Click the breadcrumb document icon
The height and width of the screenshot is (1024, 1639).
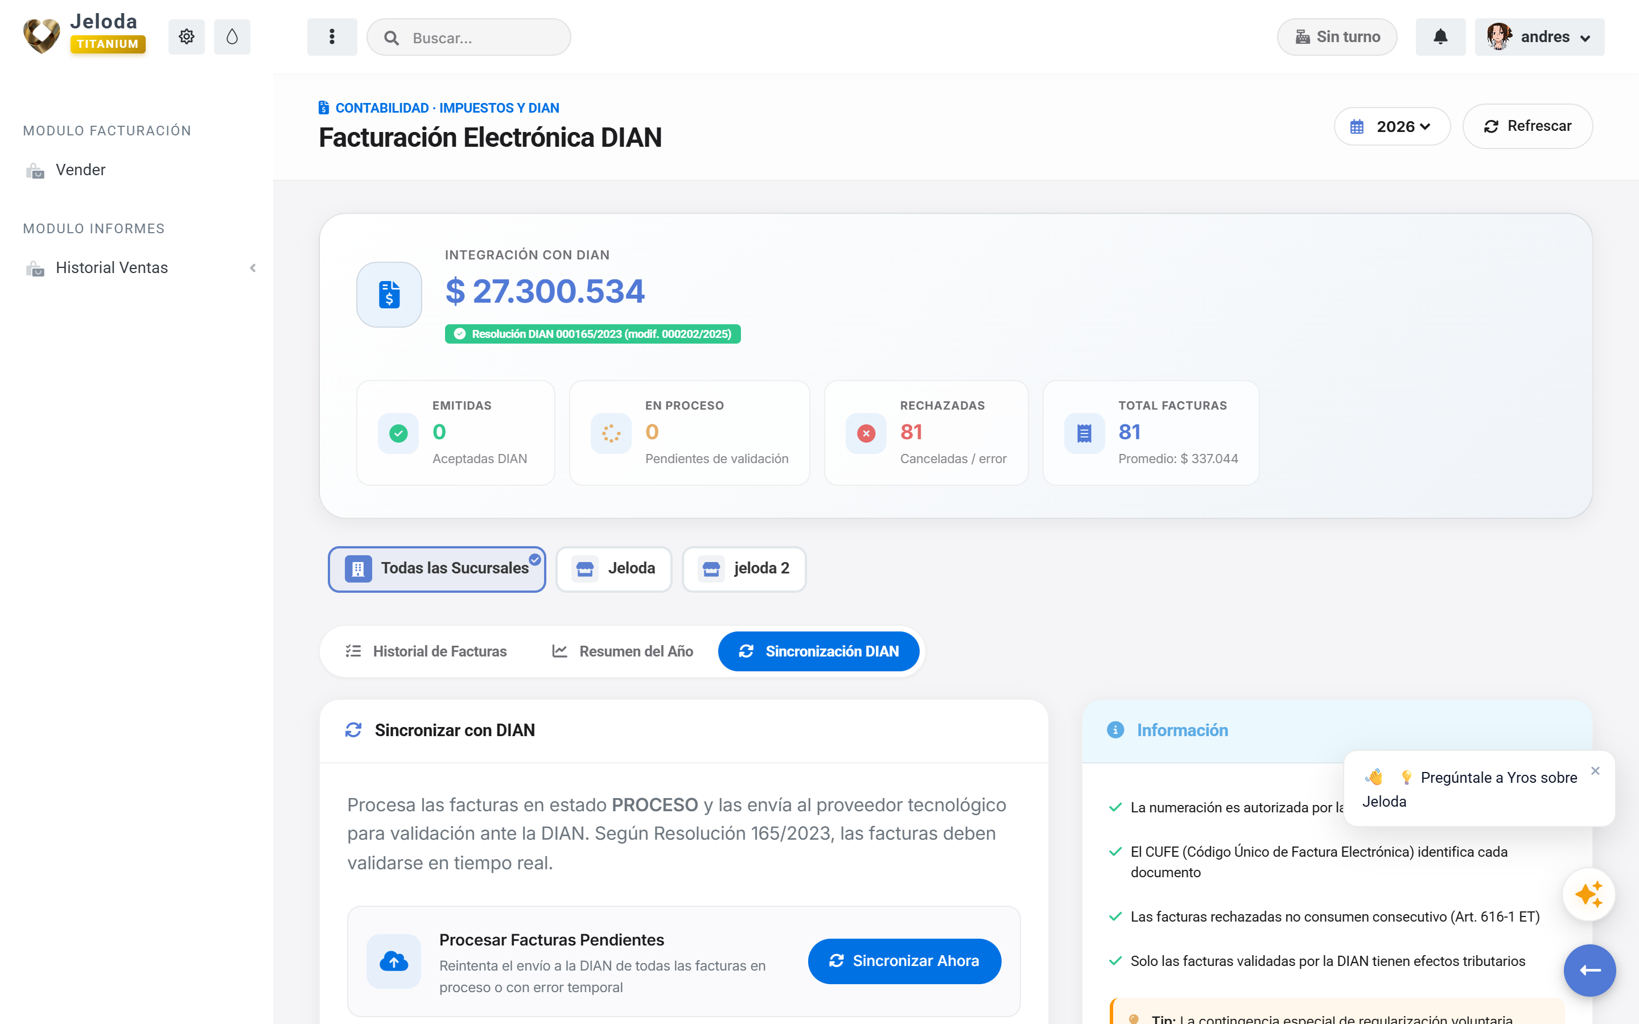pyautogui.click(x=324, y=108)
